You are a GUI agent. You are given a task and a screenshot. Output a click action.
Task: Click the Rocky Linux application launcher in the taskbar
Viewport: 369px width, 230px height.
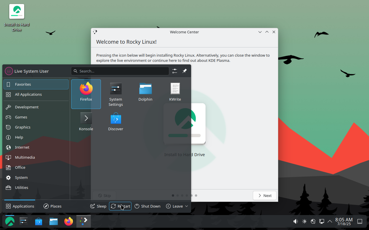click(x=10, y=221)
